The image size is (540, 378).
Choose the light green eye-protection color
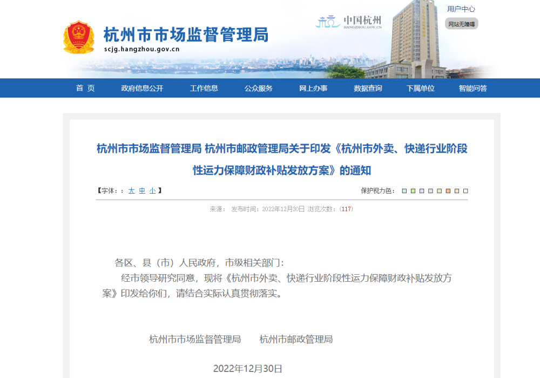(413, 191)
